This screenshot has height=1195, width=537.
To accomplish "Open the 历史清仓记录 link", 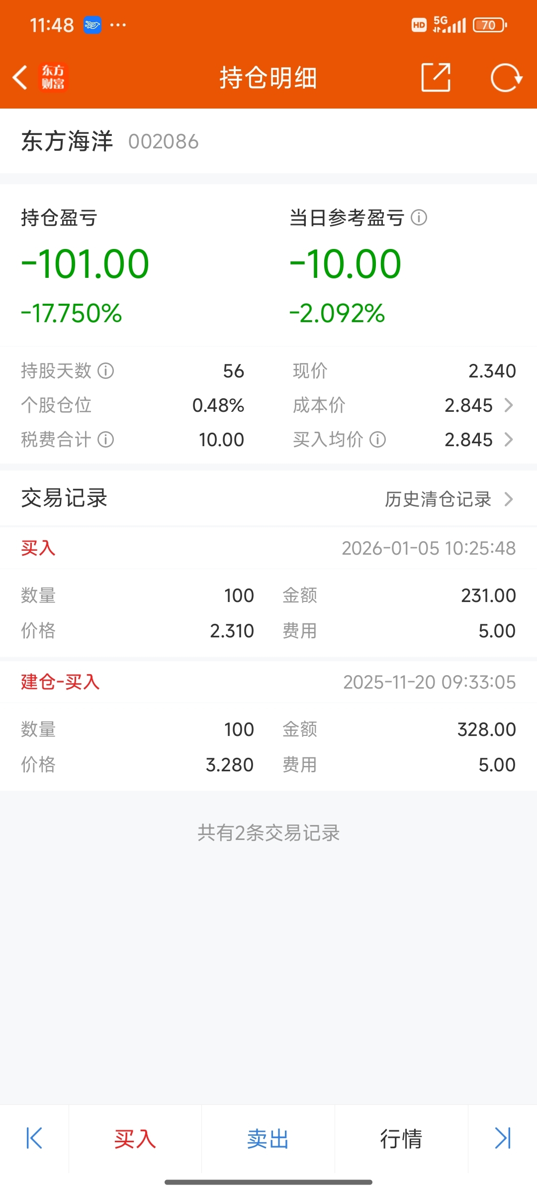I will click(x=438, y=499).
